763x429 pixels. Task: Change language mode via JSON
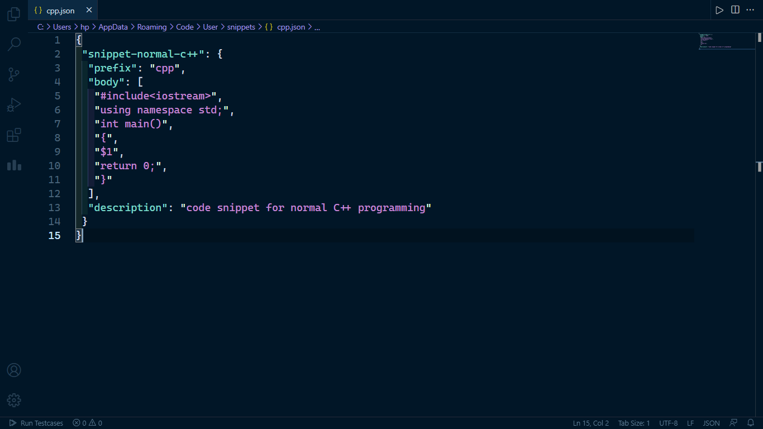711,423
